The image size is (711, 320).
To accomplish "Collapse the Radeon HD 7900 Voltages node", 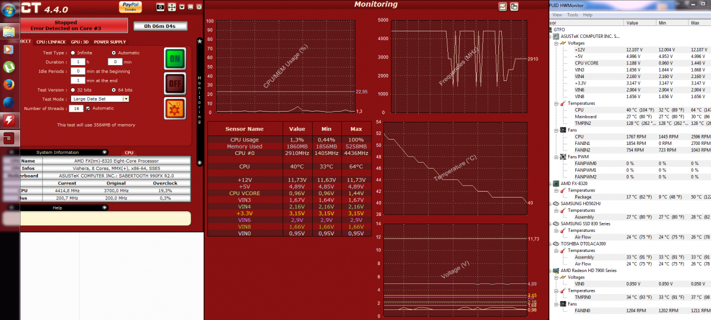I will (x=556, y=277).
